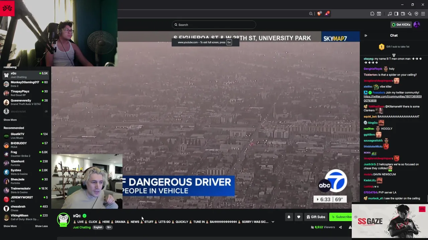428x240 pixels.
Task: Open ShesJade Fortnite channel
Action: coord(26,181)
